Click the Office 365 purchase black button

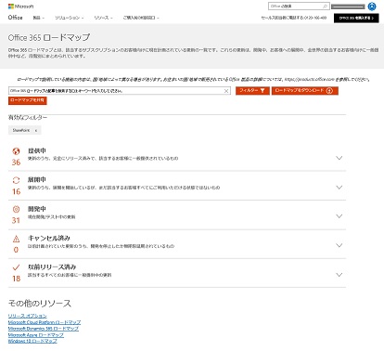click(x=356, y=18)
